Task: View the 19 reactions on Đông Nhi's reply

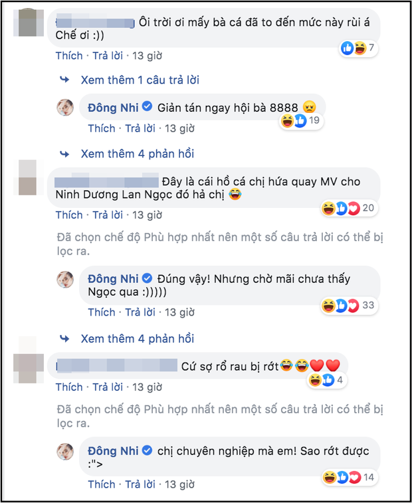Action: [300, 121]
